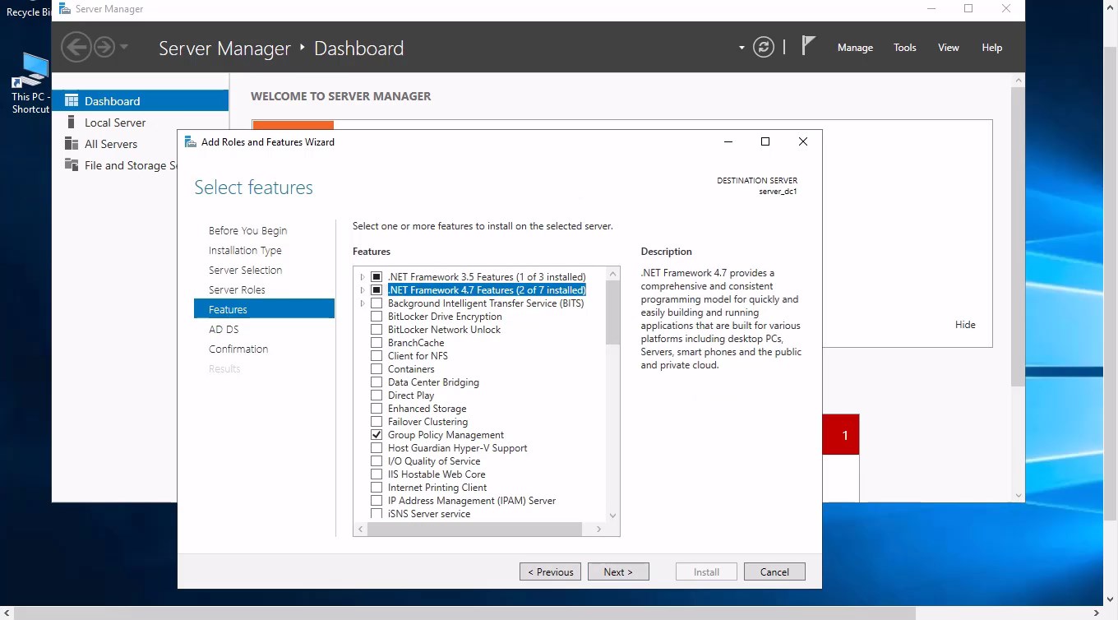Click features list horizontal scroll right arrow

[598, 530]
